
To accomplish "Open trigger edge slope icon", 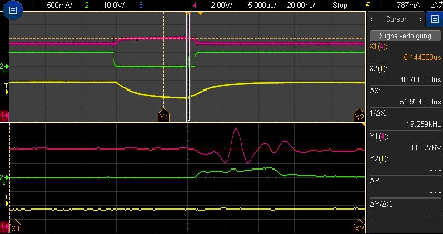I will pos(367,5).
